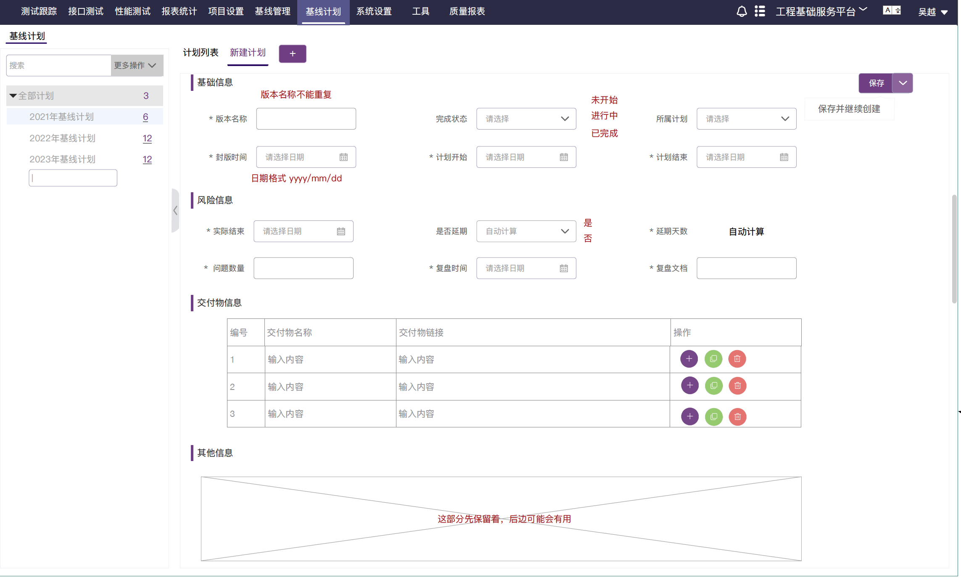The image size is (961, 578).
Task: Open calendar icon for 计划结束
Action: click(784, 157)
